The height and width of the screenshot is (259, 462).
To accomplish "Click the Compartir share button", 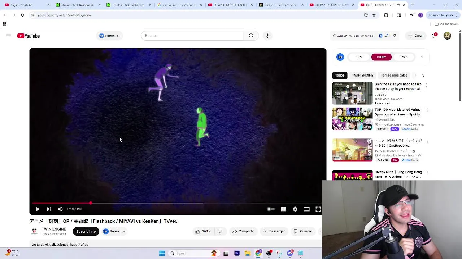I will (x=243, y=231).
